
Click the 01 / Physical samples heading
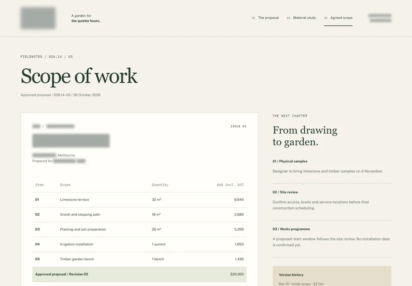coord(290,161)
